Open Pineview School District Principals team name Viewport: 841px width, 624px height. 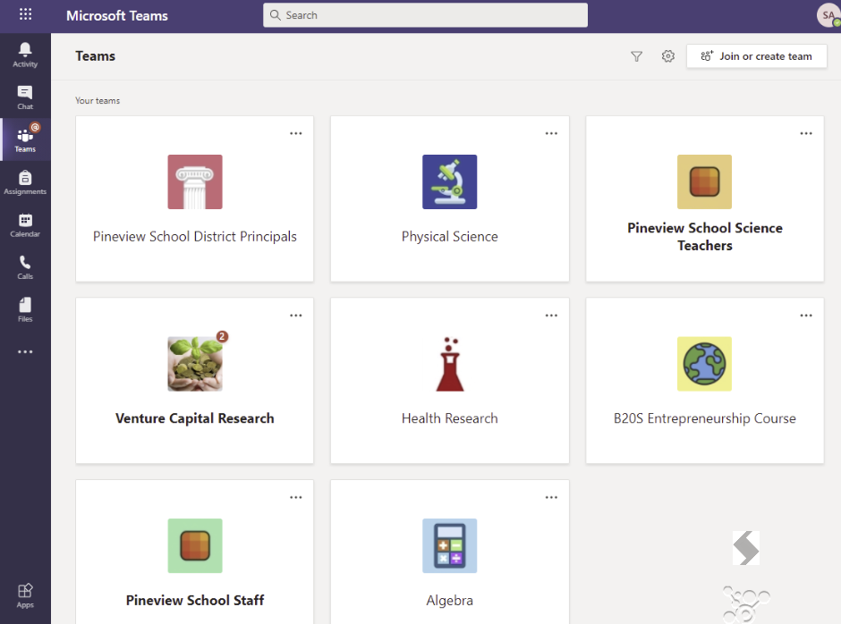click(195, 236)
